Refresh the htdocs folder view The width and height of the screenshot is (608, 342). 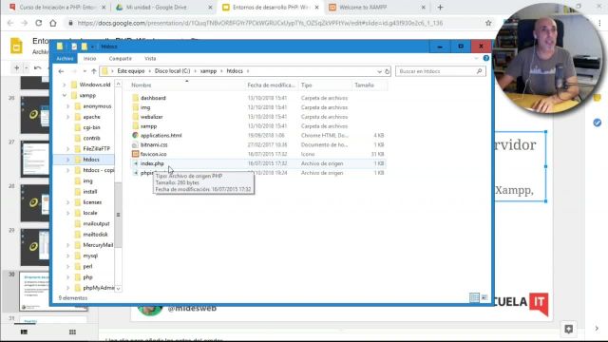(x=387, y=71)
